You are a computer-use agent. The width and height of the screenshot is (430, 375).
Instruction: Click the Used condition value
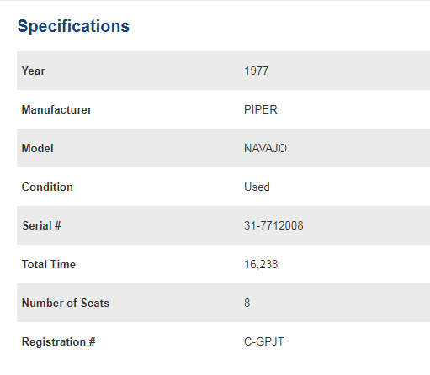point(257,187)
